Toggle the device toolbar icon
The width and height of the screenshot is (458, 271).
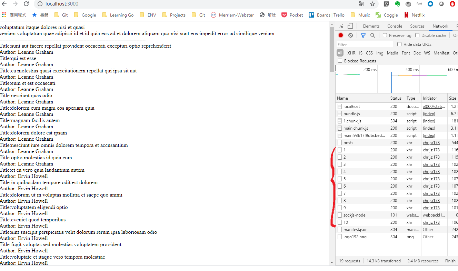click(350, 26)
